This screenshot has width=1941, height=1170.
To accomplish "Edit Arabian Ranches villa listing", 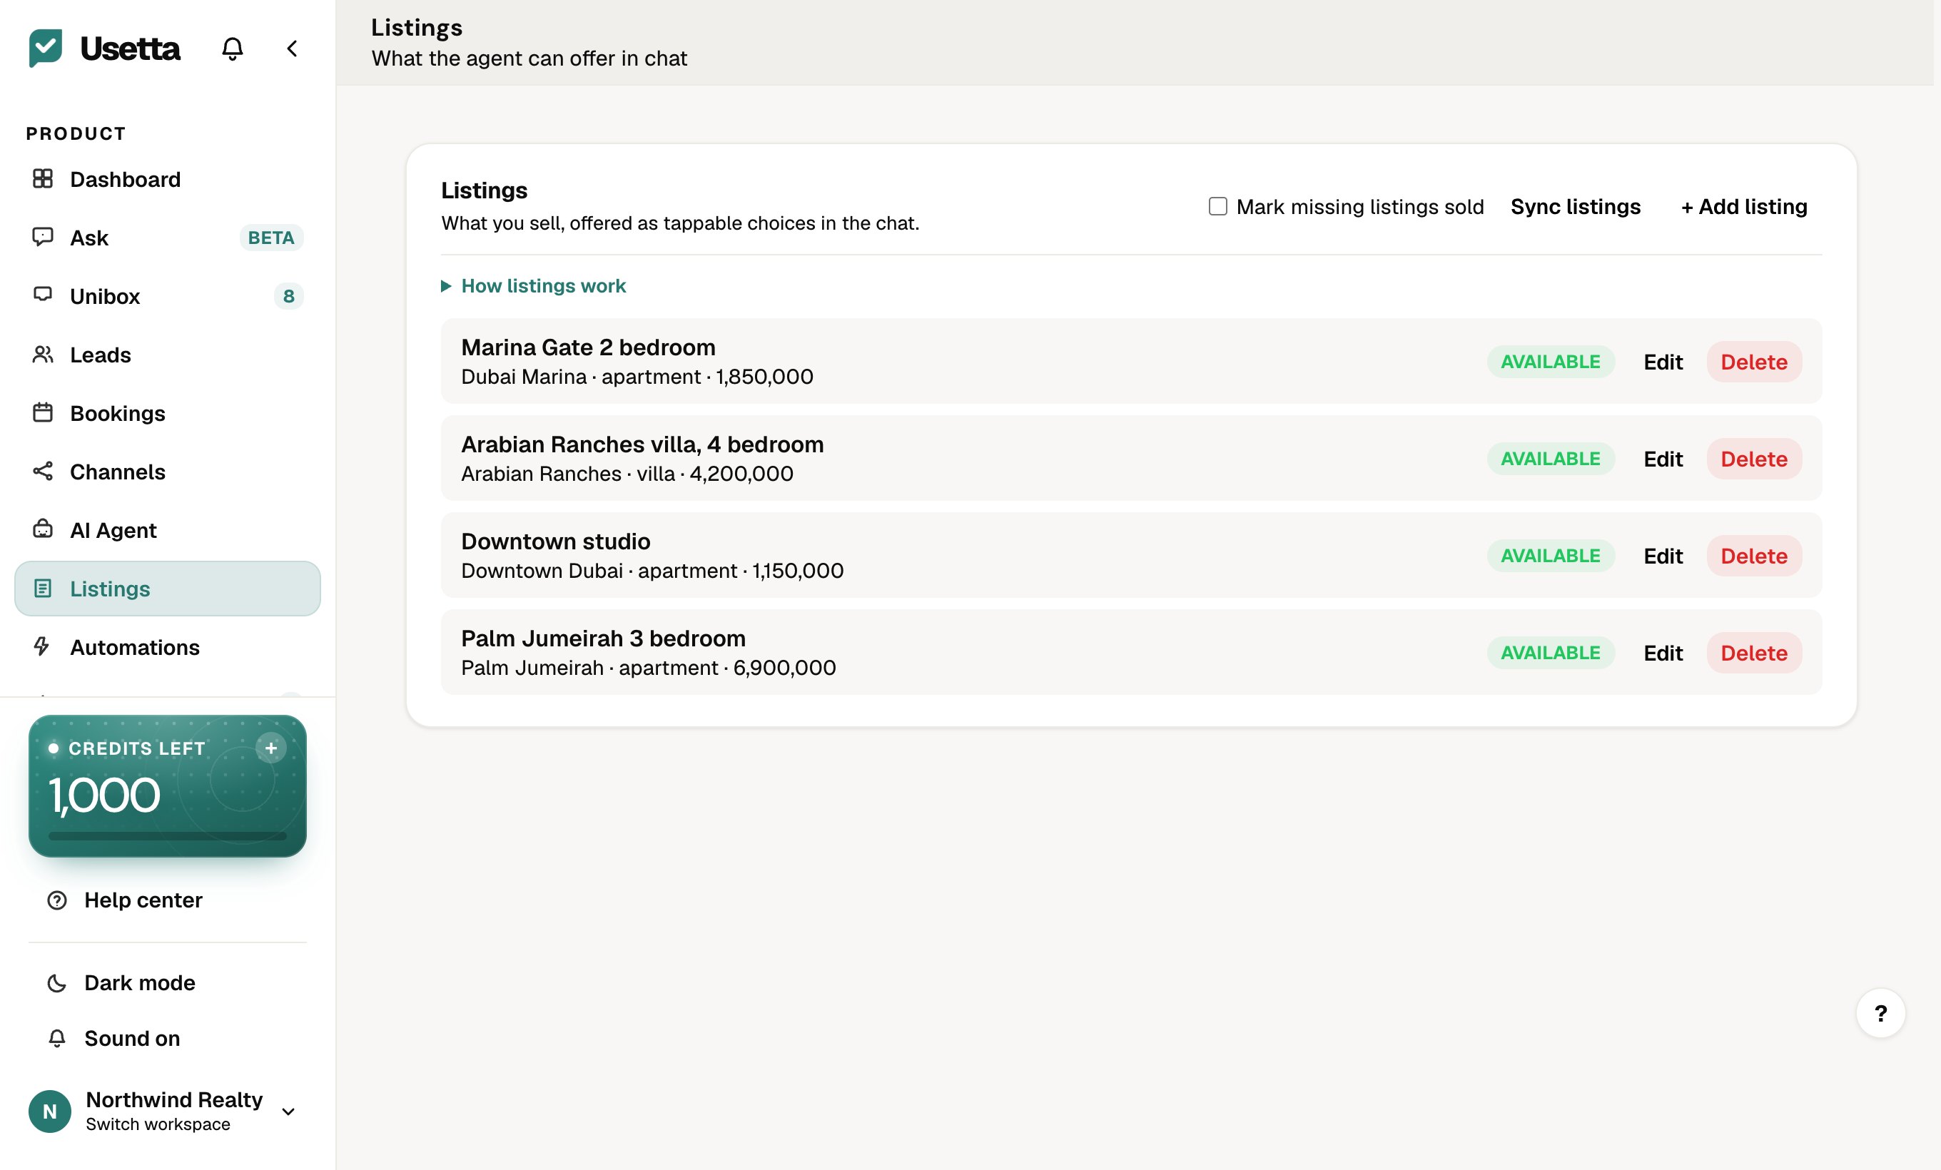I will [1663, 458].
